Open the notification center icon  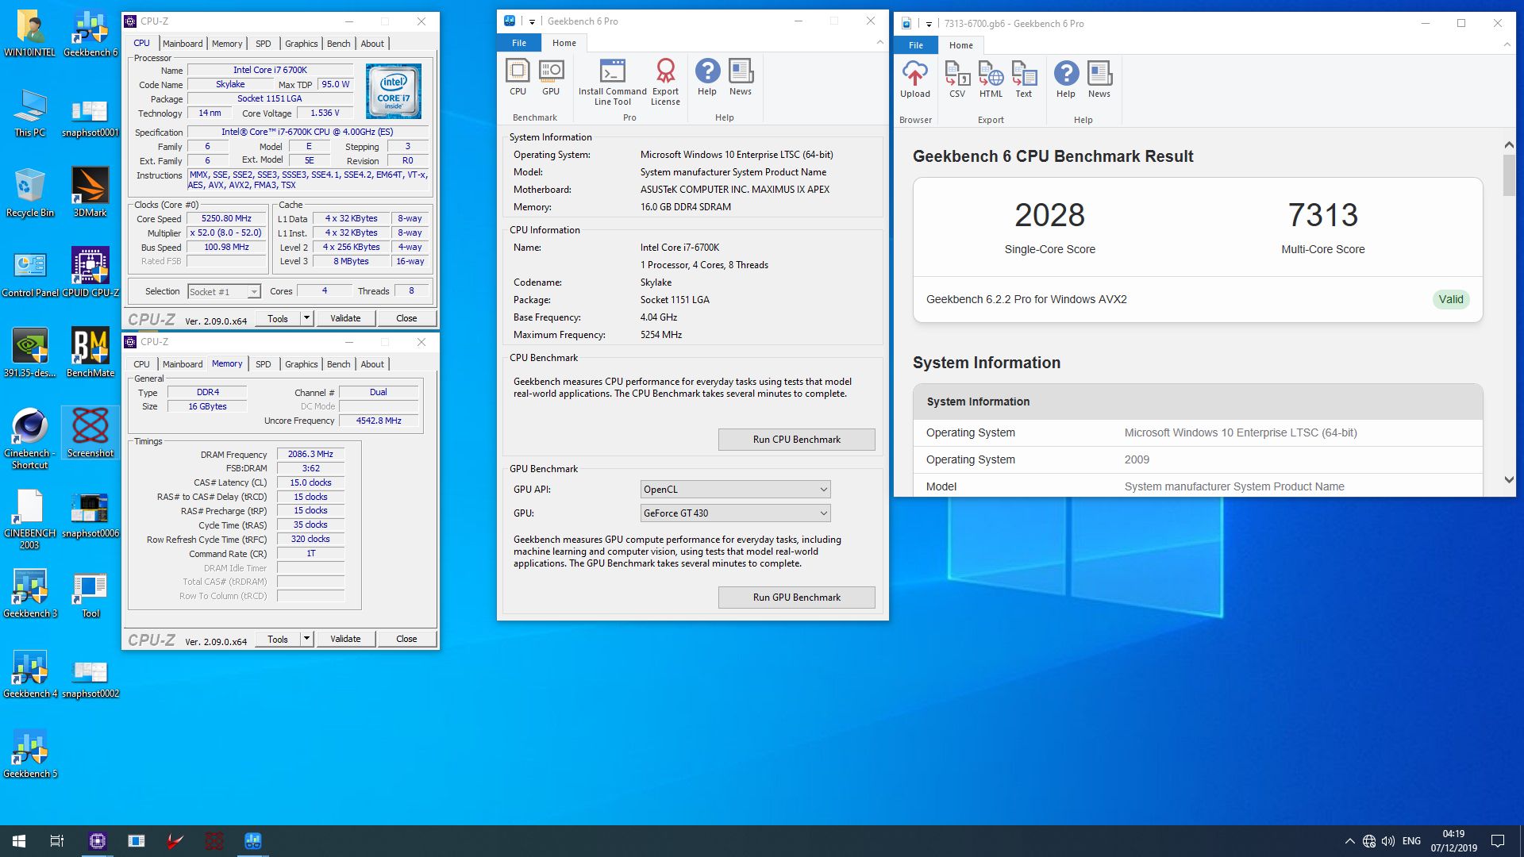1498,841
